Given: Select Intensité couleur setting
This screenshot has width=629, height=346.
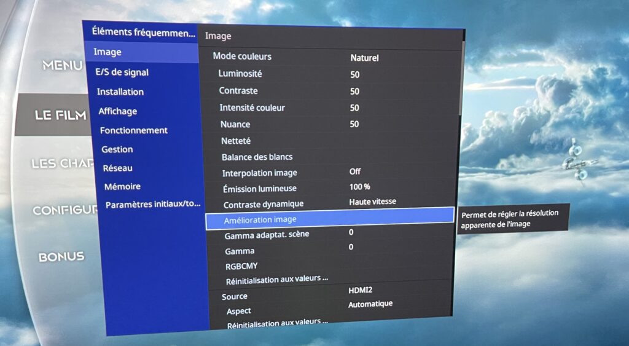Looking at the screenshot, I should point(252,108).
